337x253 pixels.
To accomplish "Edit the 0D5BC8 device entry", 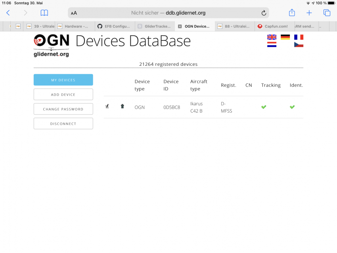I will pyautogui.click(x=107, y=106).
